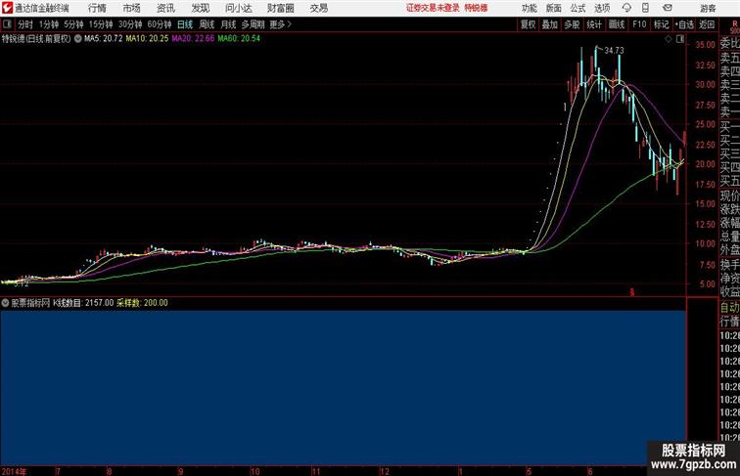Select the 周线 weekly period
This screenshot has height=476, width=740.
point(207,24)
